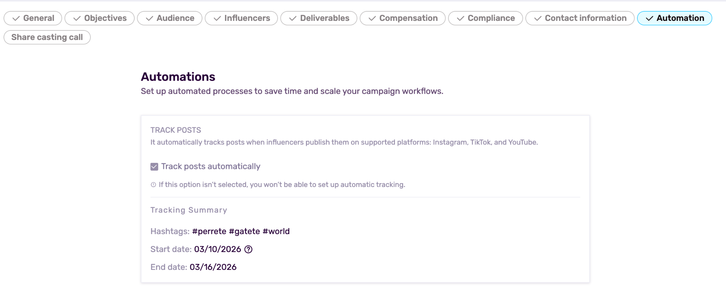Click the checkmark icon on Deliverables tab

292,18
